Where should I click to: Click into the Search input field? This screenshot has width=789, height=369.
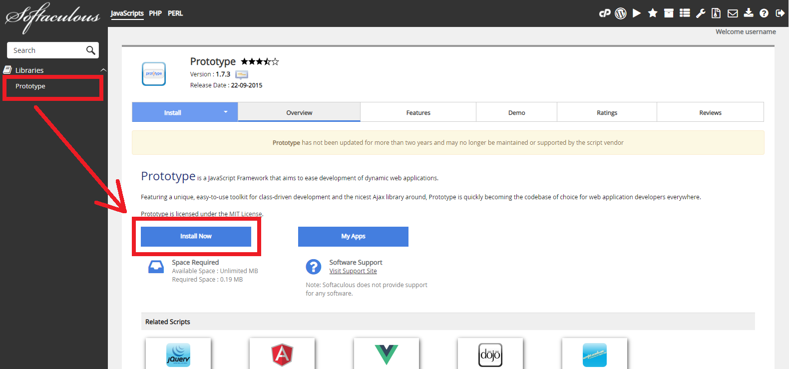click(x=47, y=50)
